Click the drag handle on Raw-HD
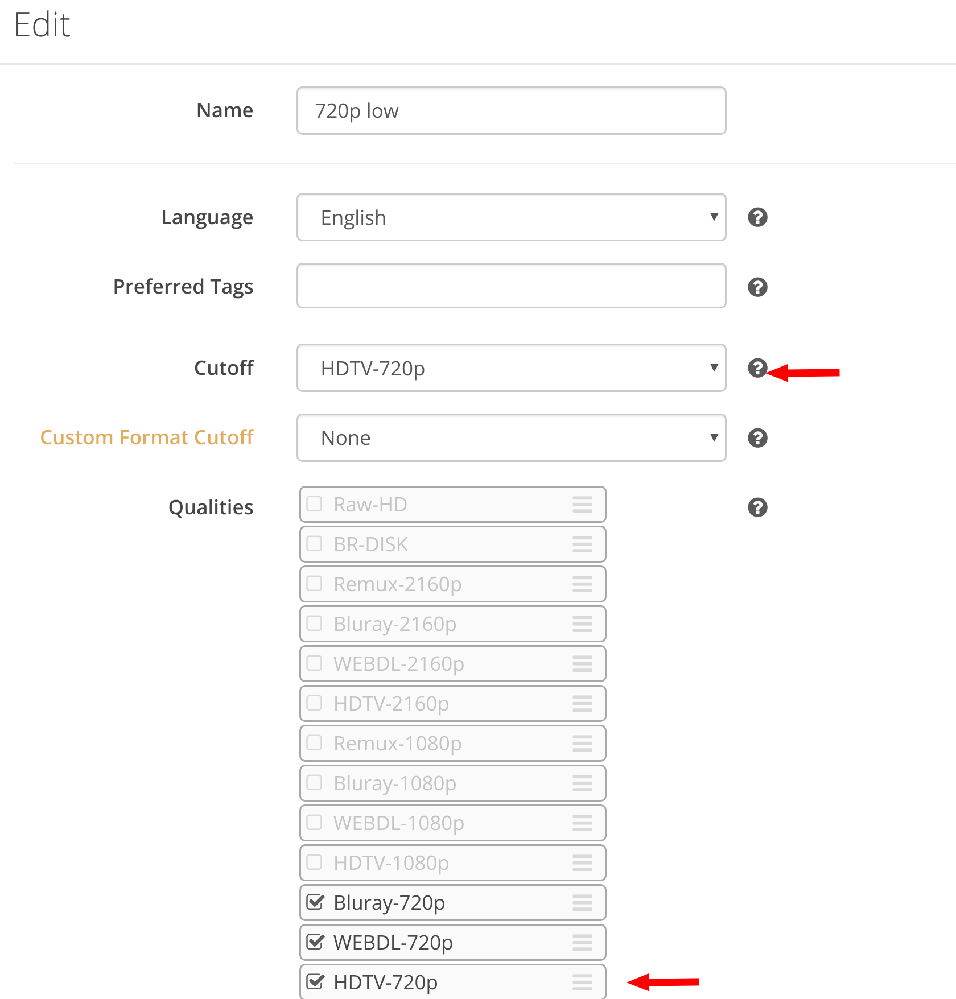Screen dimensions: 956x999 (582, 504)
